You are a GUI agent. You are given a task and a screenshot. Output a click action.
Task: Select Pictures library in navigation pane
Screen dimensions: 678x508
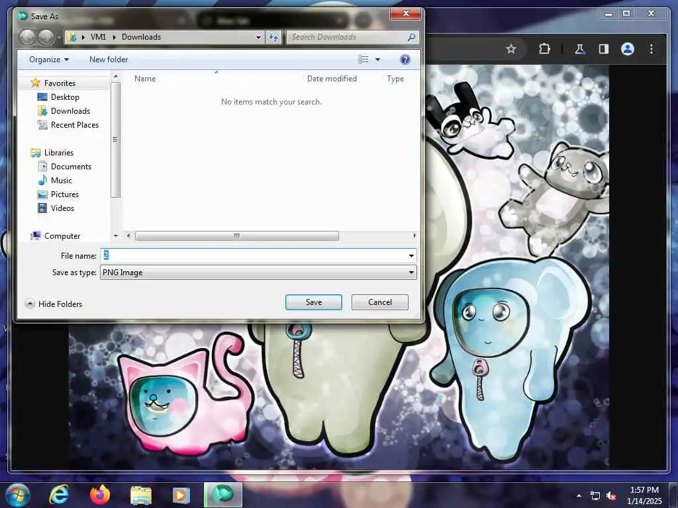[x=65, y=194]
